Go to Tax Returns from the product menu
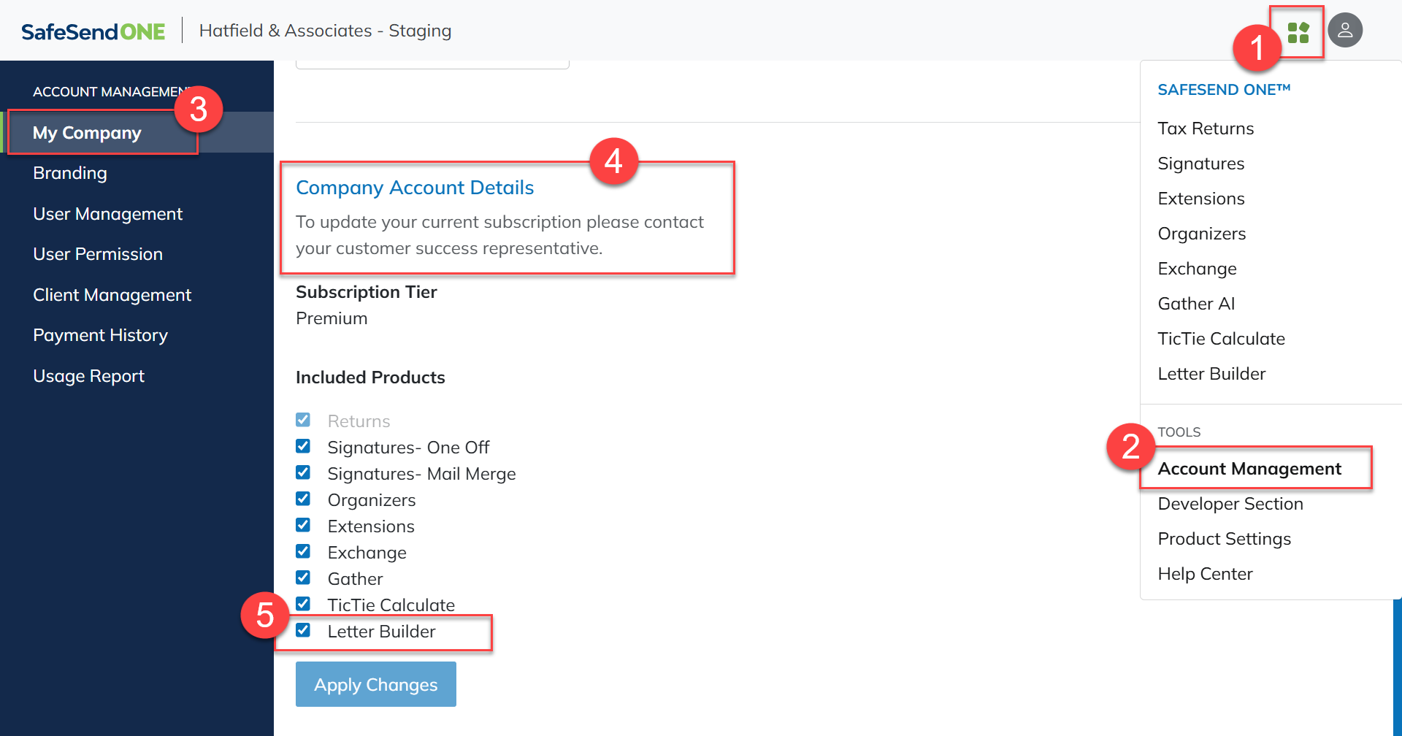 pos(1206,129)
